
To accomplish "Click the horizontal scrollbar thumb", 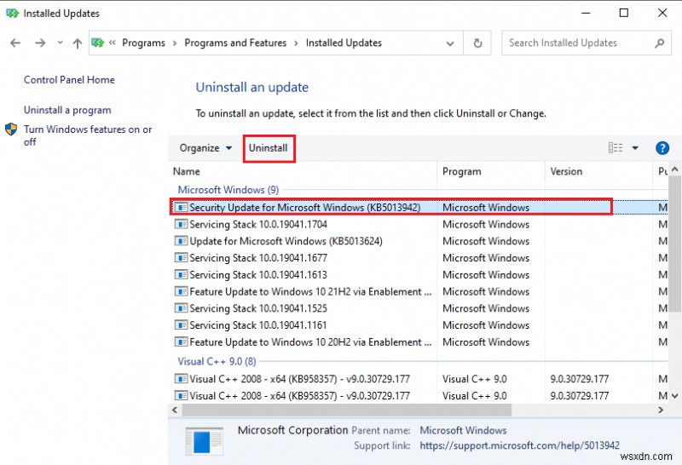I will pos(347,410).
